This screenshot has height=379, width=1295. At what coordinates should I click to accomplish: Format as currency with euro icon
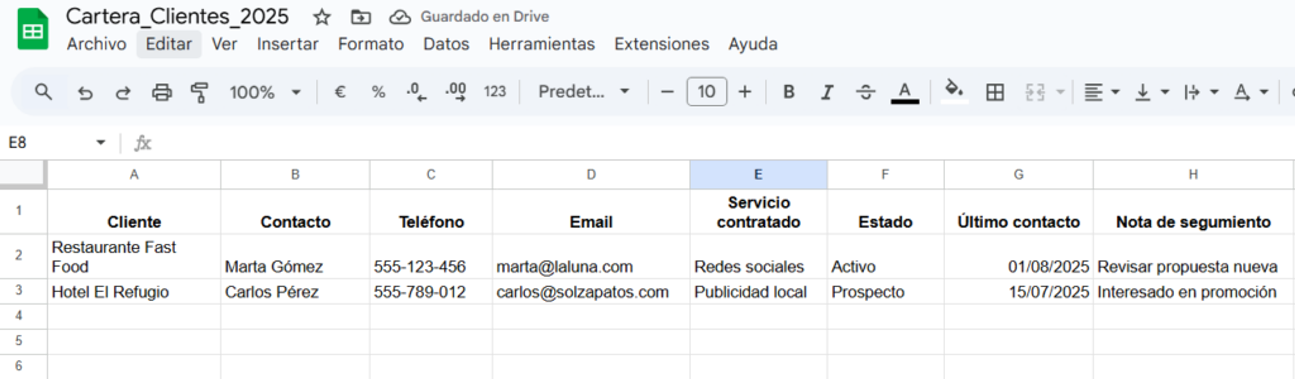click(x=340, y=92)
